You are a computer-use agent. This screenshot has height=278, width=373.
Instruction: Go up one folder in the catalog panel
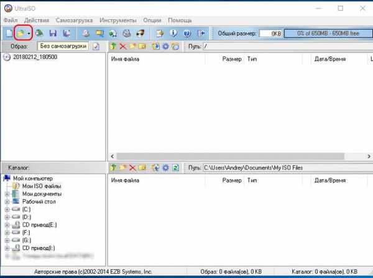(x=113, y=168)
